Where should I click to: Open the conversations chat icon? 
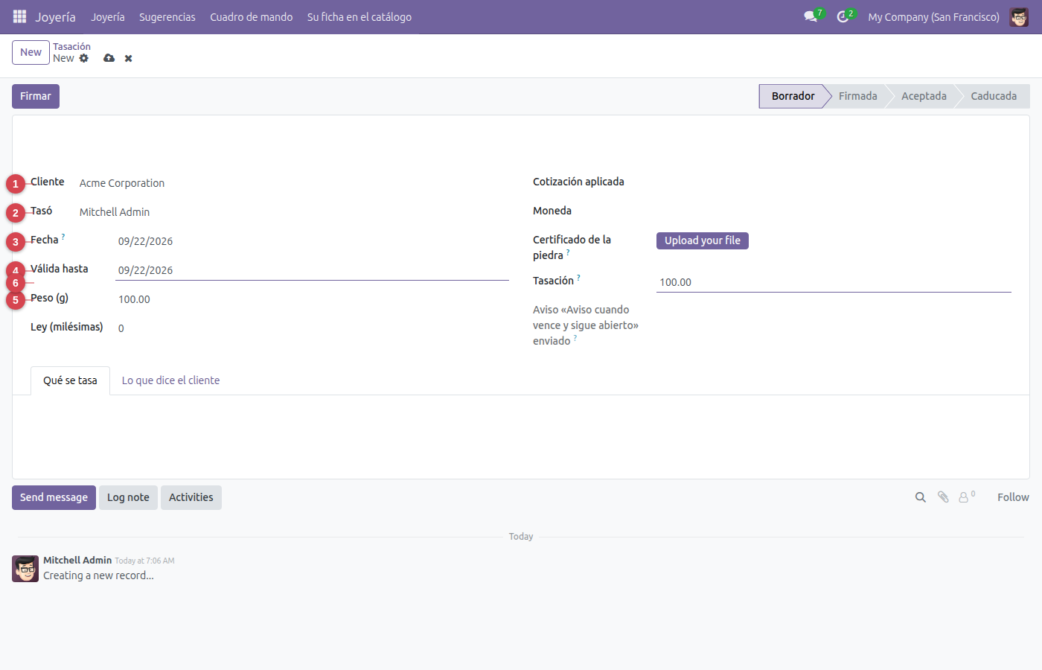[x=811, y=16]
